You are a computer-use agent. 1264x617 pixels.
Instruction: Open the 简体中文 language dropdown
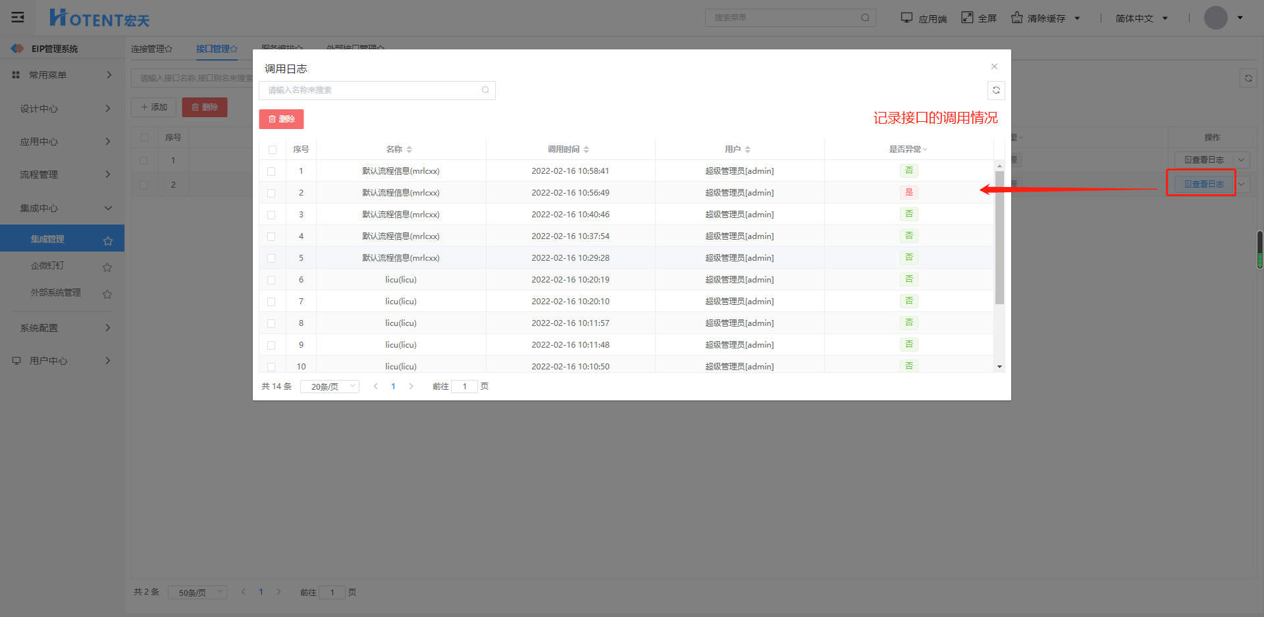[x=1142, y=18]
